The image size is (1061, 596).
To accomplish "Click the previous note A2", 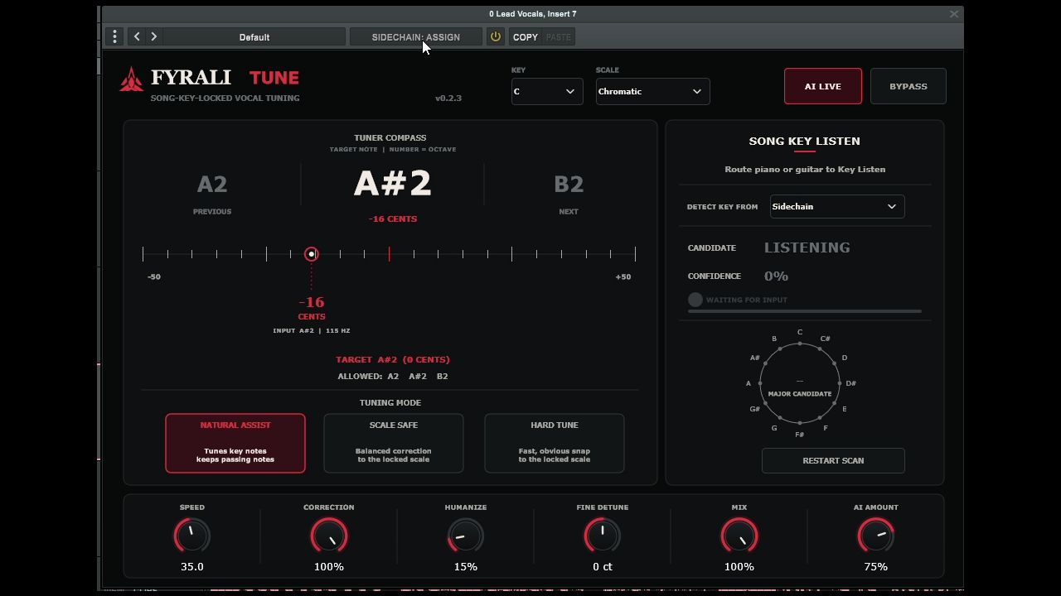I will tap(212, 185).
